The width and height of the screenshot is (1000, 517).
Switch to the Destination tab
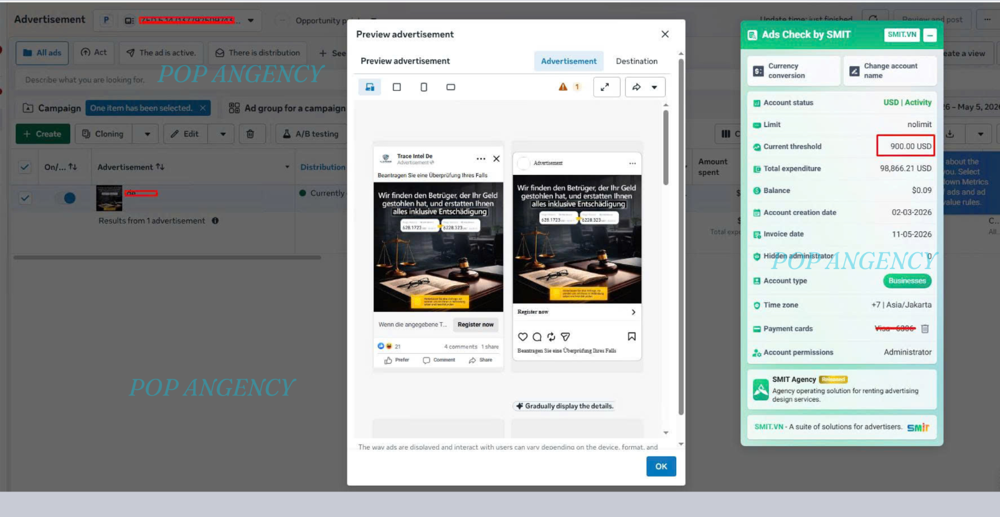(636, 61)
